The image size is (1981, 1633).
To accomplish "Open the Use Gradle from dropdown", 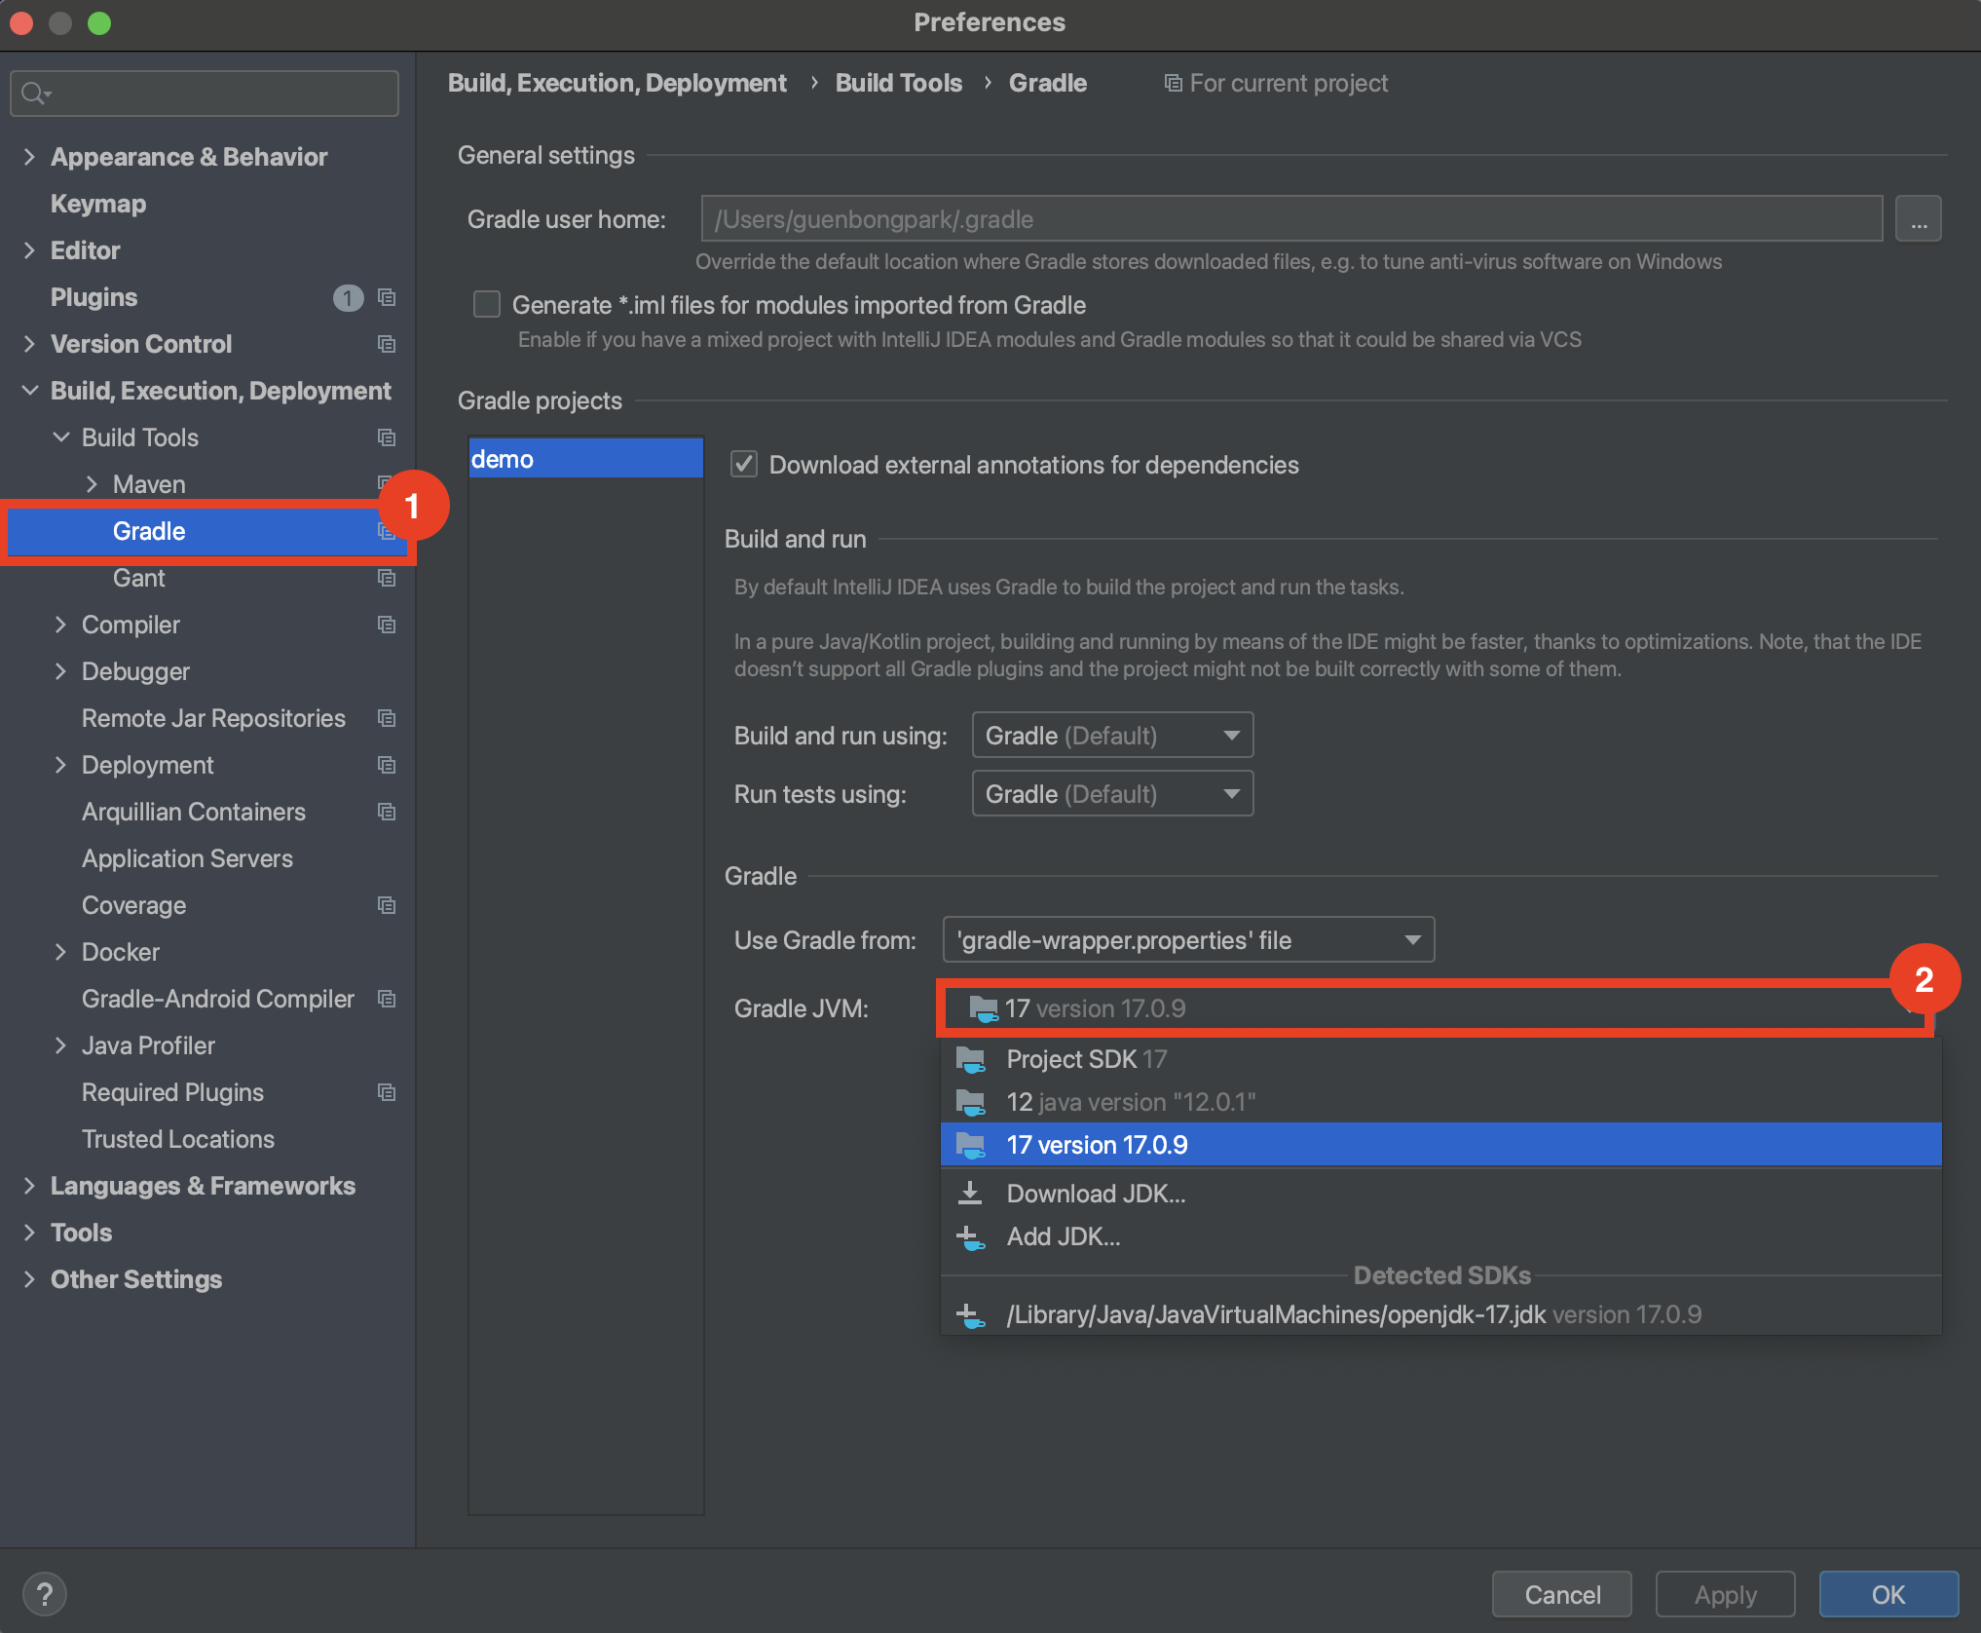I will coord(1187,940).
